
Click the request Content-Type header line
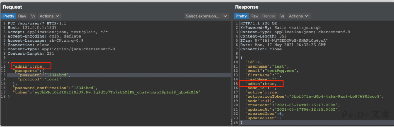tap(61, 49)
